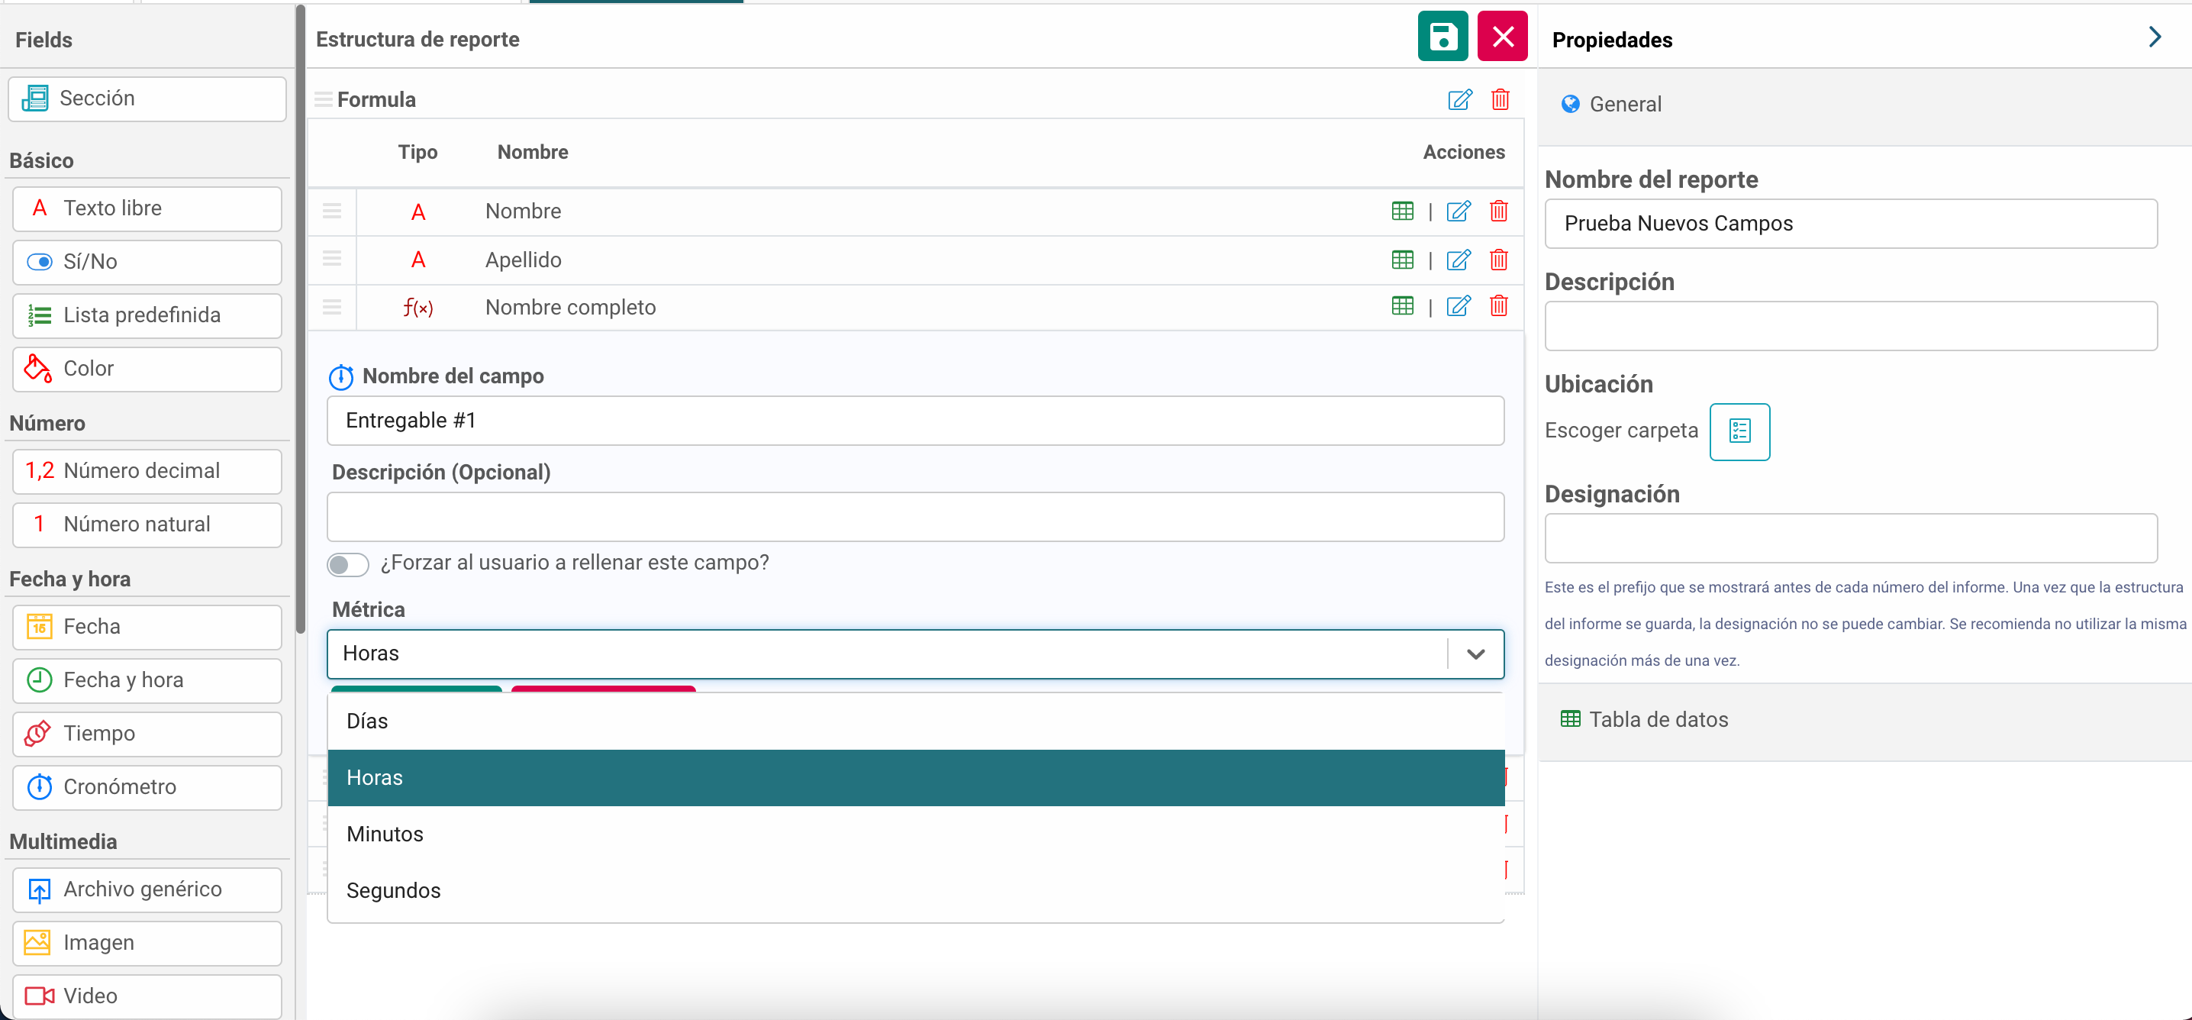The height and width of the screenshot is (1020, 2192).
Task: Toggle force user to fill field switch
Action: click(x=347, y=564)
